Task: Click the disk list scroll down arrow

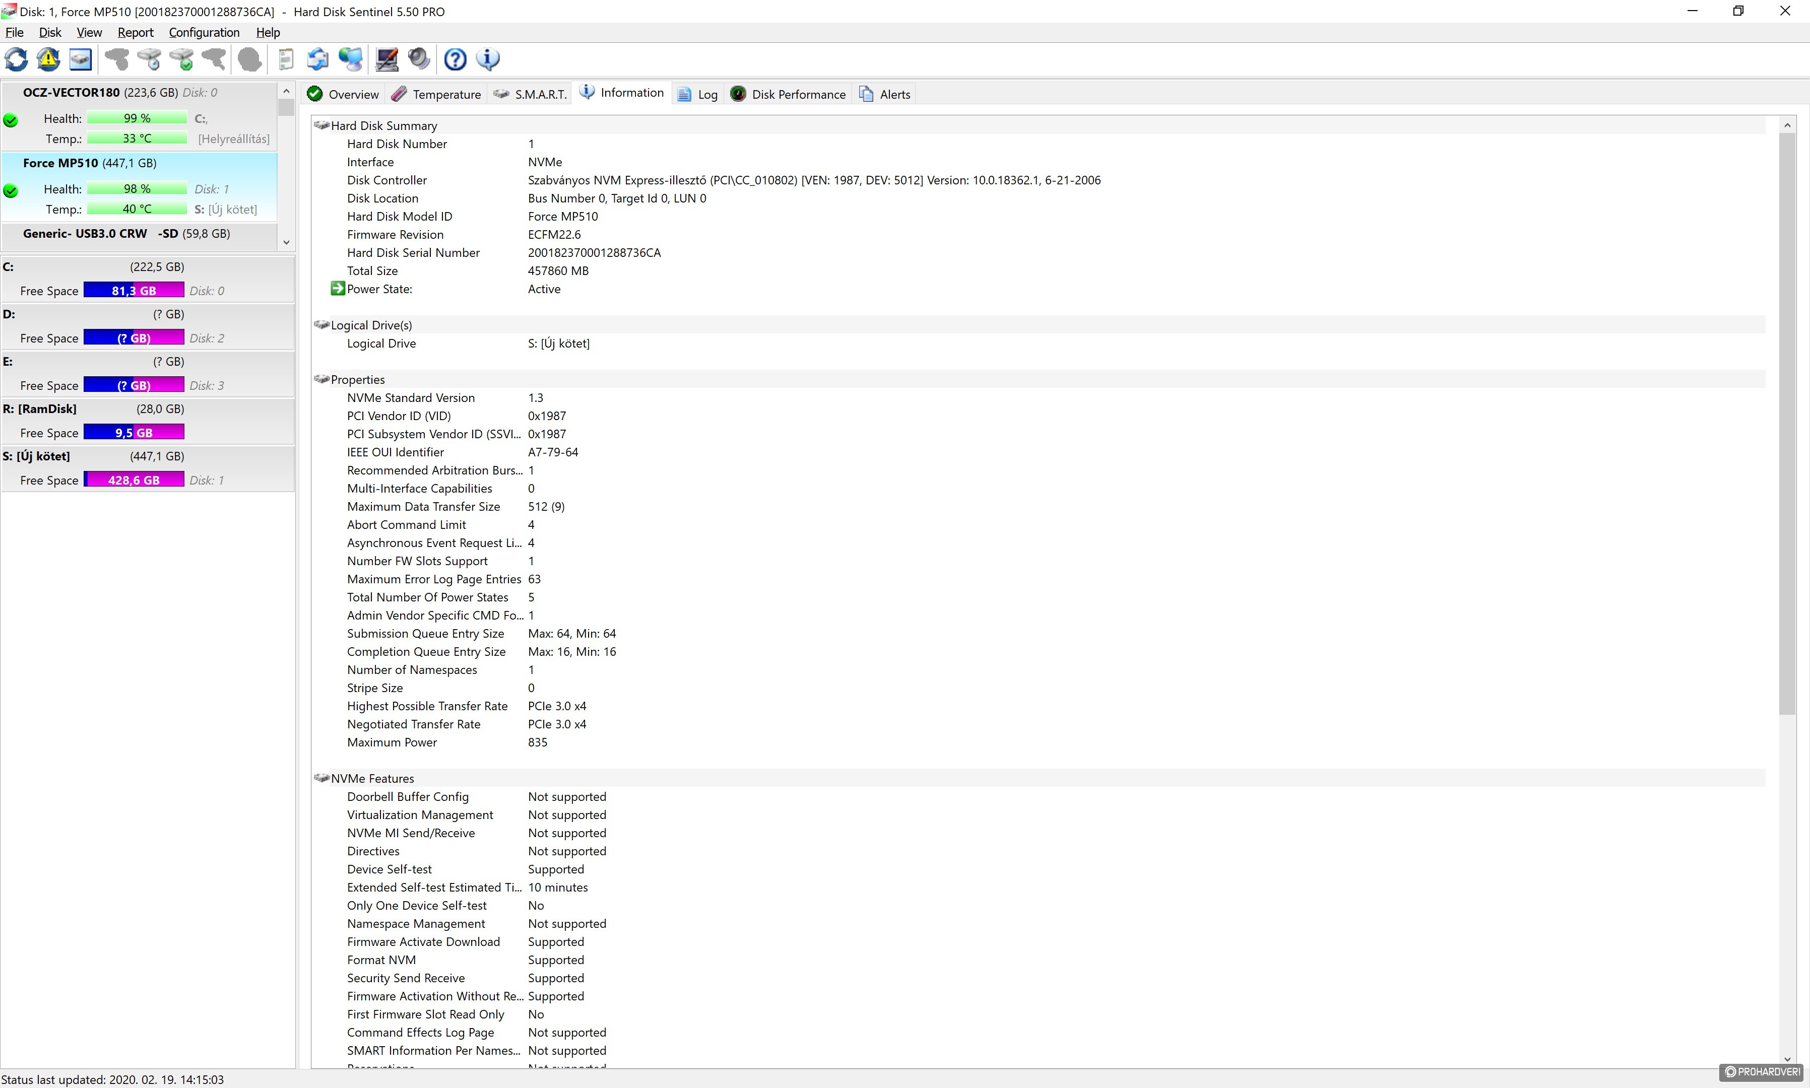Action: [286, 242]
